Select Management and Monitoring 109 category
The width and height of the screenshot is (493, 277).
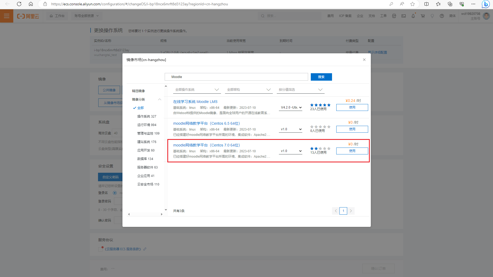[x=148, y=133]
